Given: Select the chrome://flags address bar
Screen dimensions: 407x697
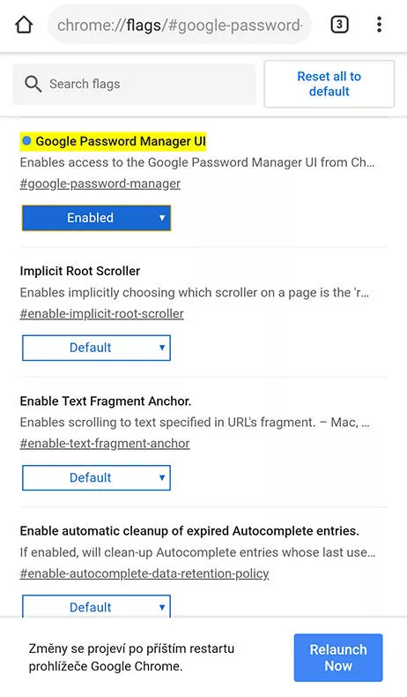Looking at the screenshot, I should click(180, 25).
